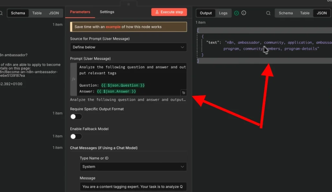Open the Source for Prompt dropdown

point(128,47)
